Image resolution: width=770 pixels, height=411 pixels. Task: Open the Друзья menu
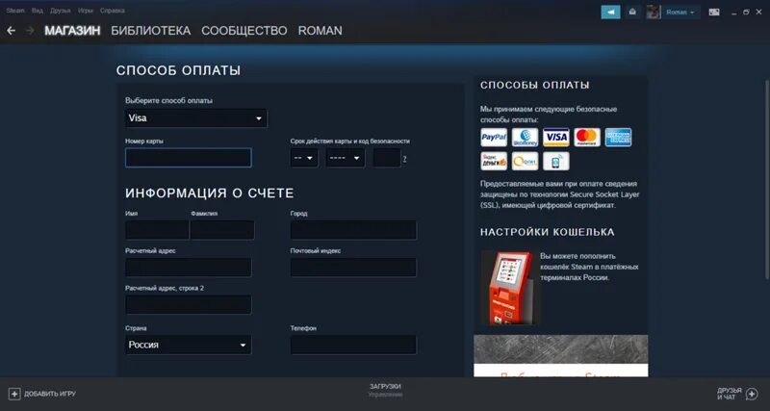point(61,11)
